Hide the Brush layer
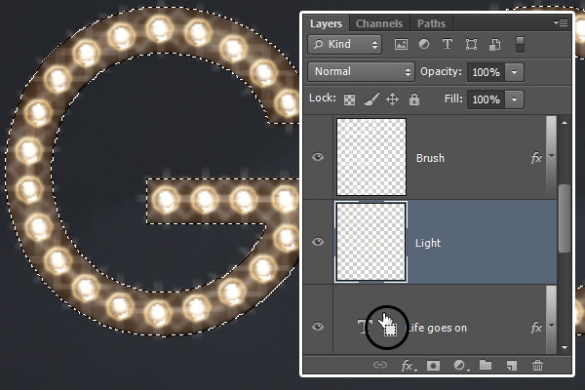Image resolution: width=585 pixels, height=390 pixels. pos(318,158)
